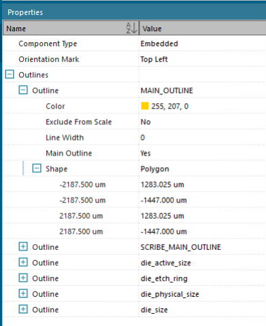This screenshot has height=326, width=266.
Task: Click the MAIN_OUTLINE value cell
Action: (167, 90)
